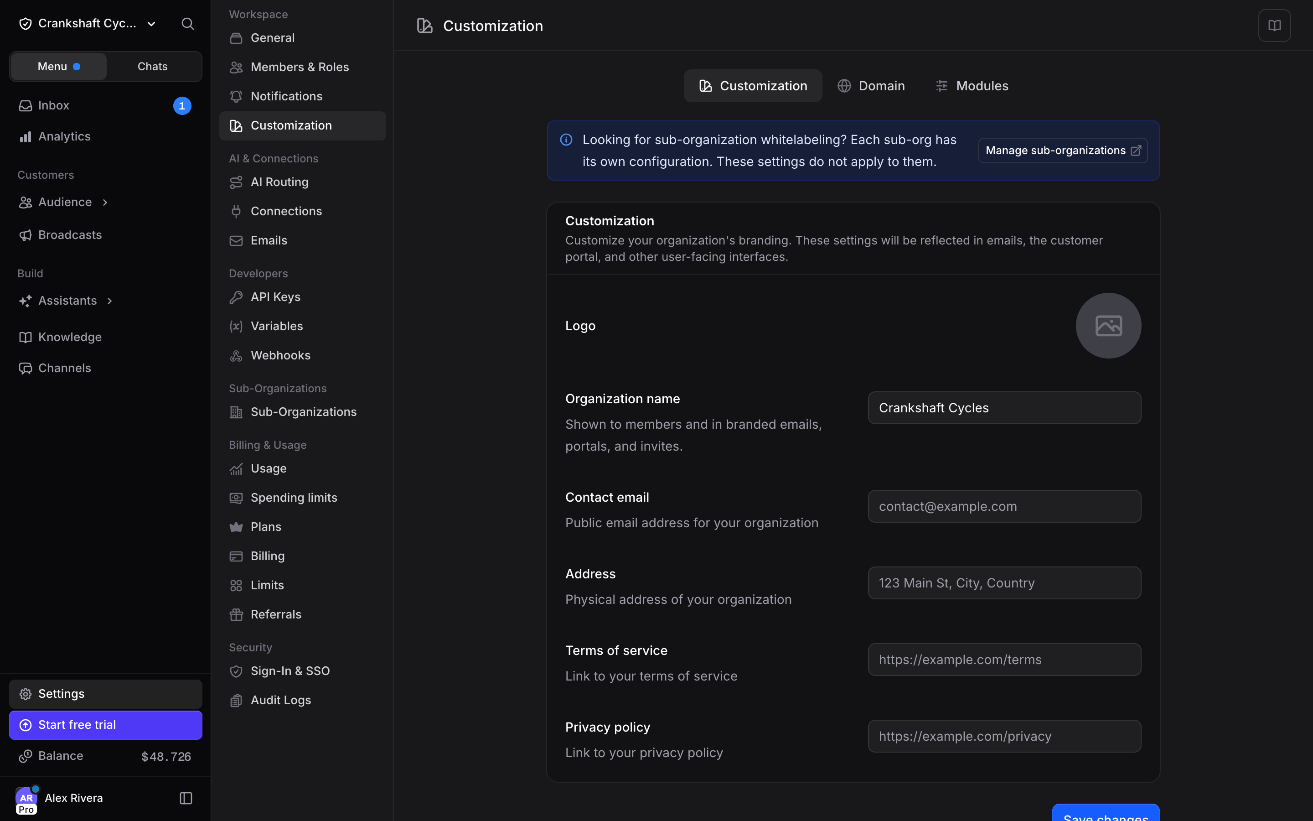Switch to the Chats tab
Viewport: 1313px width, 821px height.
pyautogui.click(x=152, y=66)
